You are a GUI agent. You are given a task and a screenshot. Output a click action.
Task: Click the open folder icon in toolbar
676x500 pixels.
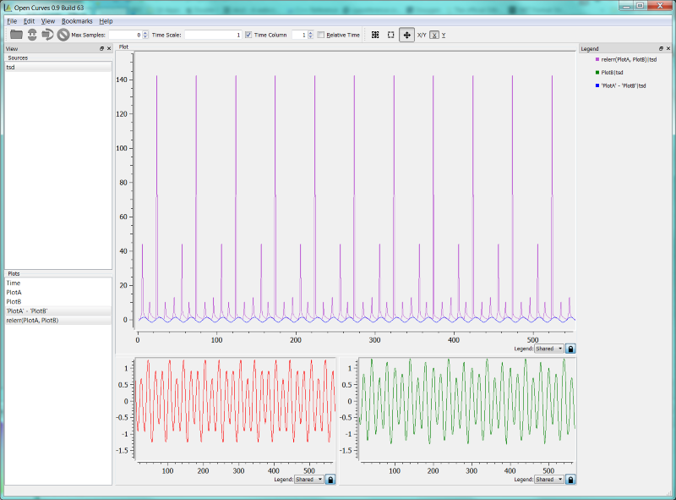click(16, 35)
